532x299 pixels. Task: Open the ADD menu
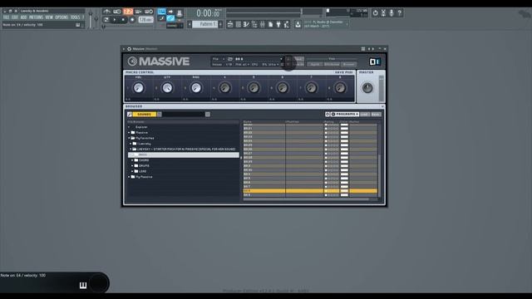23,17
